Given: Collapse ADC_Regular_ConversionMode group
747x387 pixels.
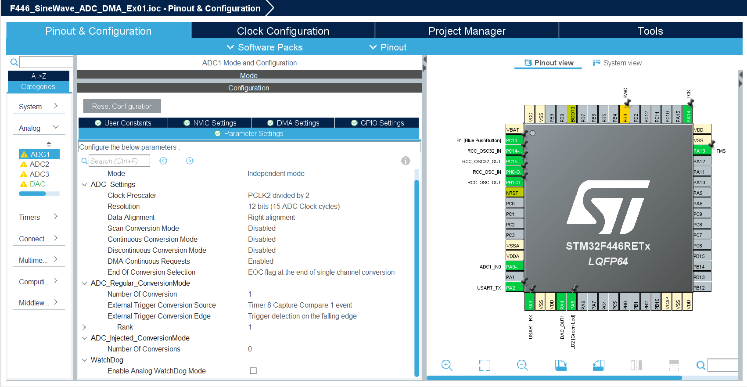Looking at the screenshot, I should click(x=84, y=283).
